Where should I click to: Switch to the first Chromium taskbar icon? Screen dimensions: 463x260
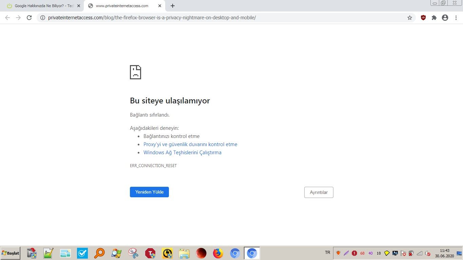point(235,253)
